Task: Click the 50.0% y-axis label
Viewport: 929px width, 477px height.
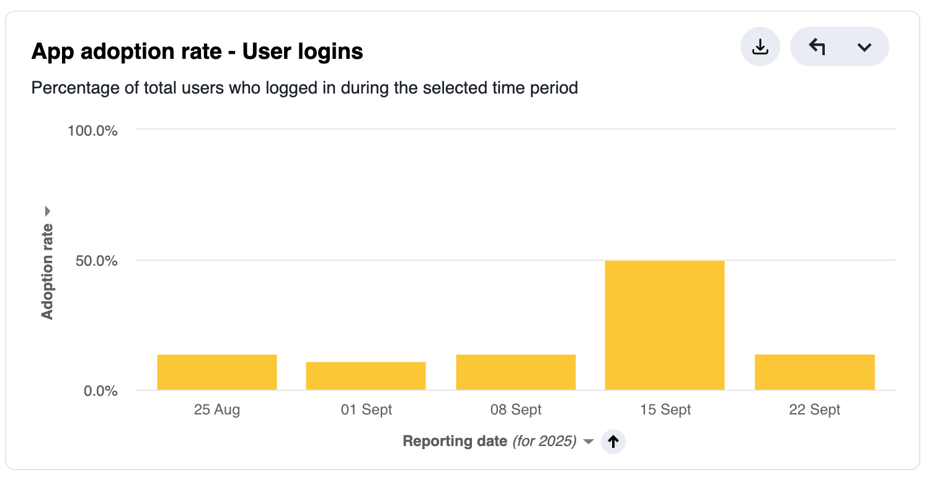Action: point(96,261)
